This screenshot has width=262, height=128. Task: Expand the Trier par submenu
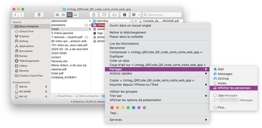206,96
